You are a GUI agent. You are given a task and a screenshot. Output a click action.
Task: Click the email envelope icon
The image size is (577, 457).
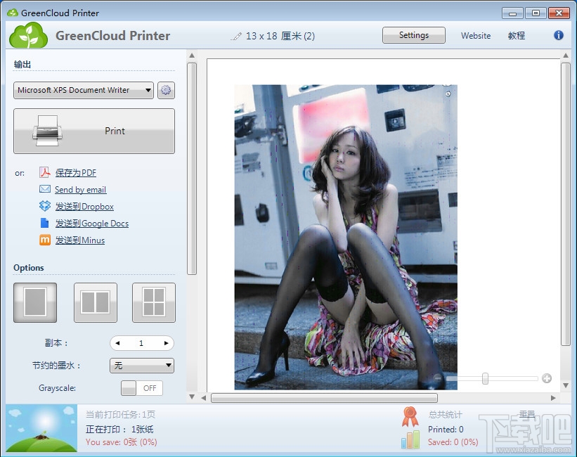pyautogui.click(x=45, y=189)
